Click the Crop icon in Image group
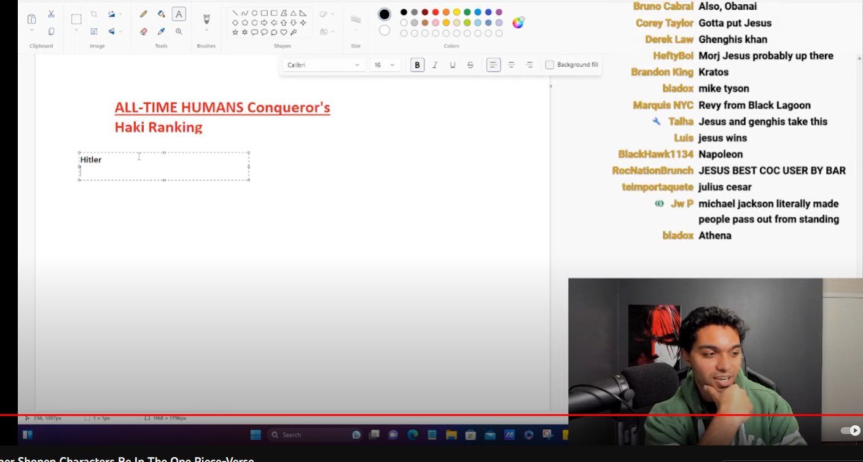The height and width of the screenshot is (462, 863). click(94, 13)
